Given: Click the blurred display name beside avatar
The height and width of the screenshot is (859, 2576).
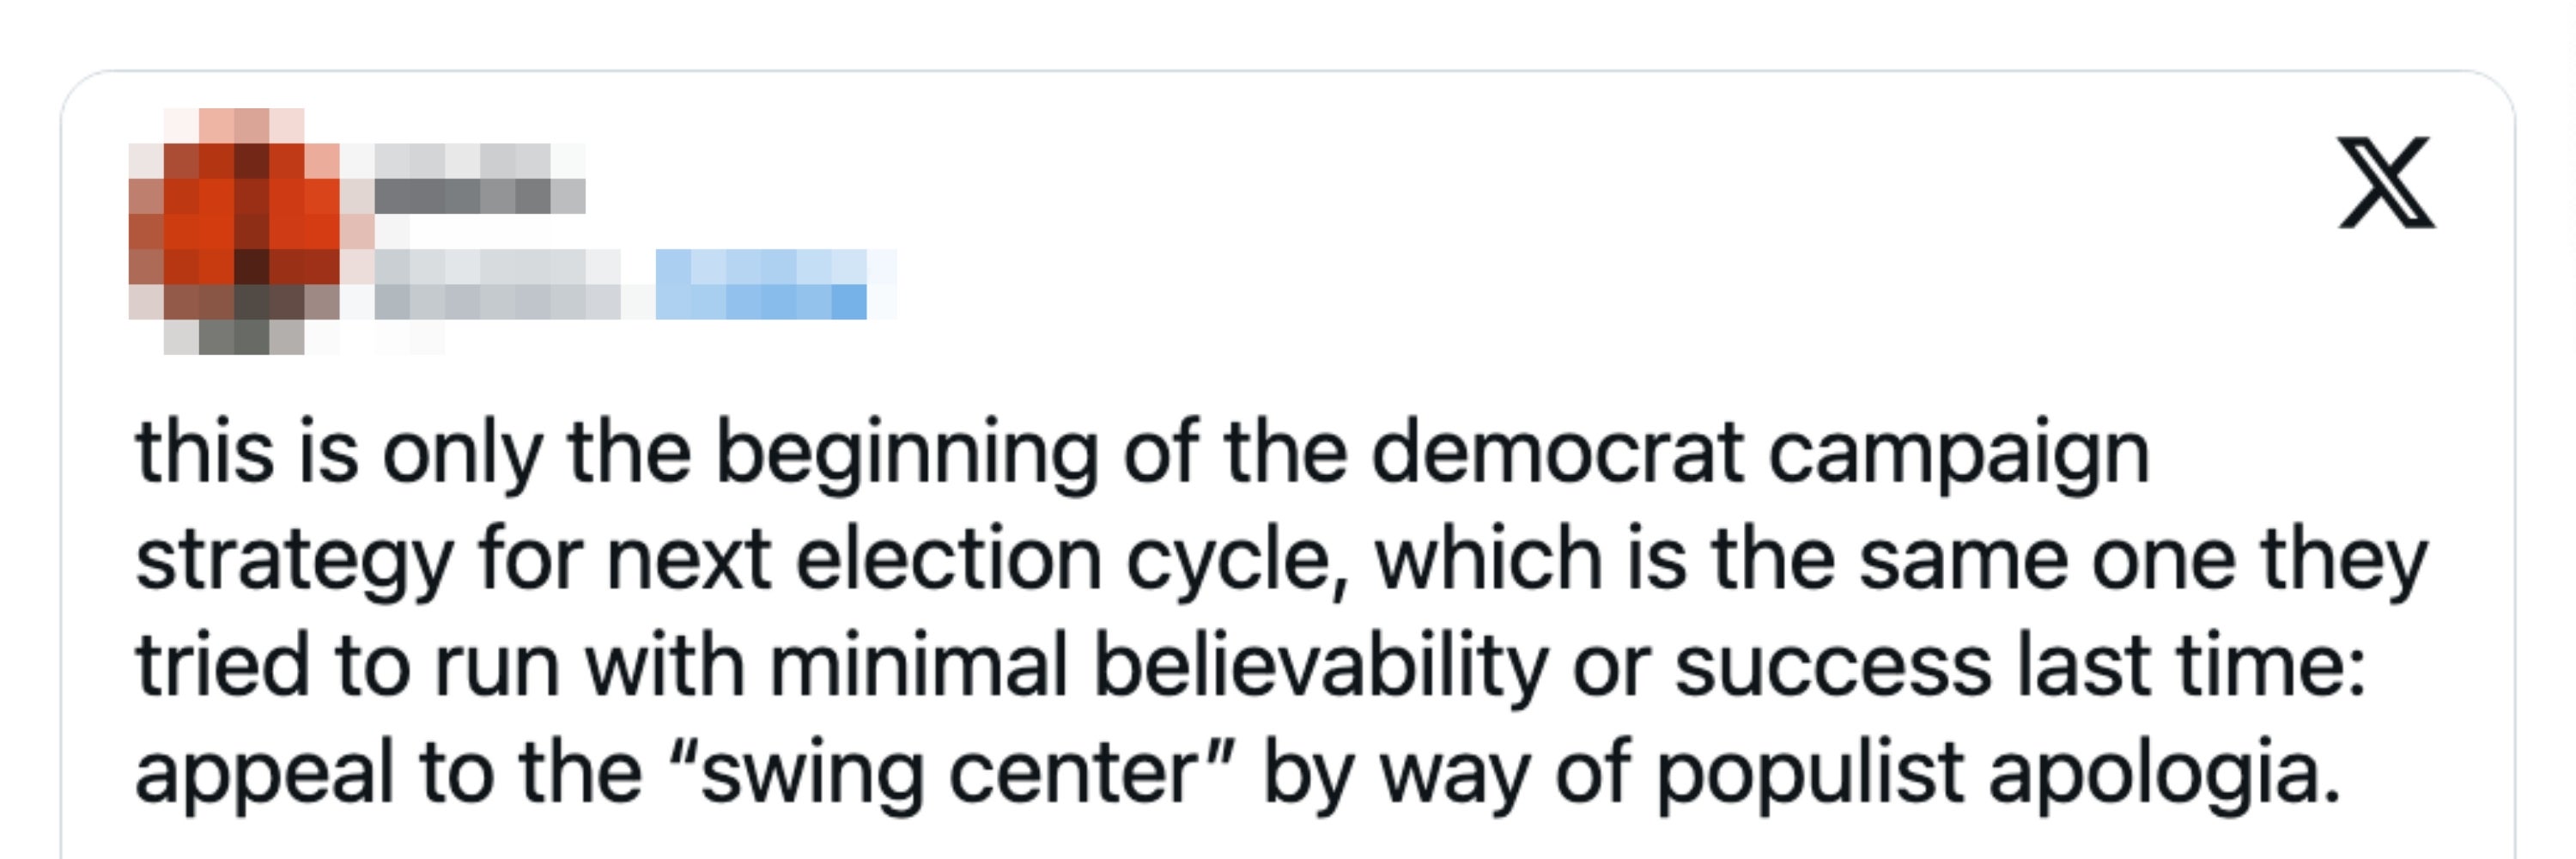Looking at the screenshot, I should coord(480,180).
